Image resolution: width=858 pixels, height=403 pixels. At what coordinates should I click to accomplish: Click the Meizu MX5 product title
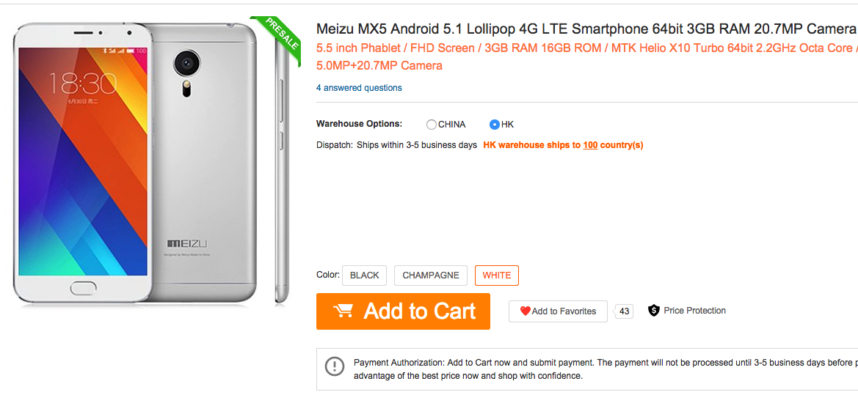(586, 29)
